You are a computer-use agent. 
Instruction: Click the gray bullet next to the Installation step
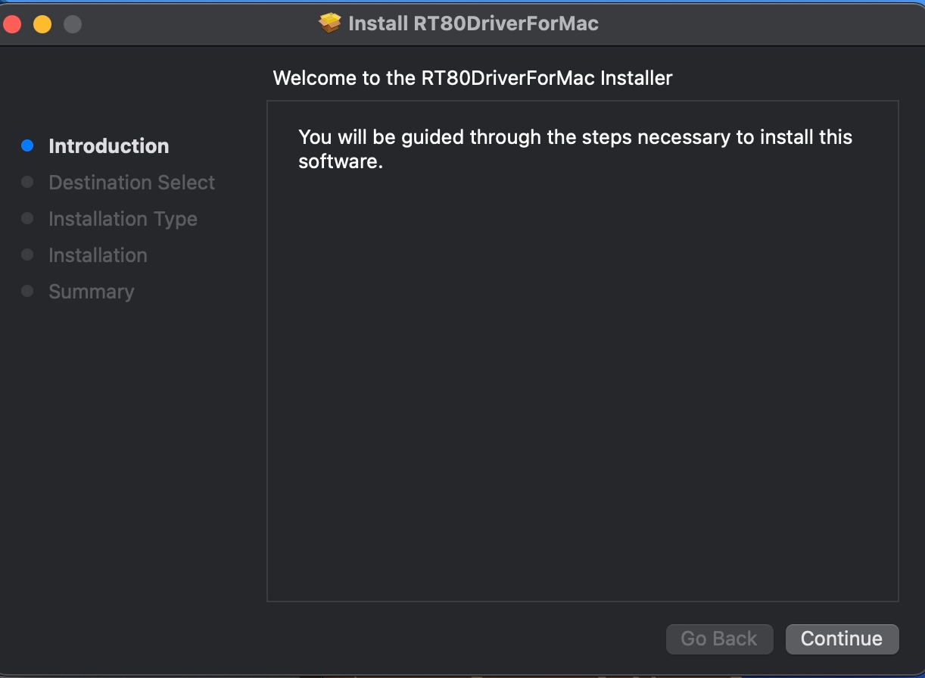point(27,255)
